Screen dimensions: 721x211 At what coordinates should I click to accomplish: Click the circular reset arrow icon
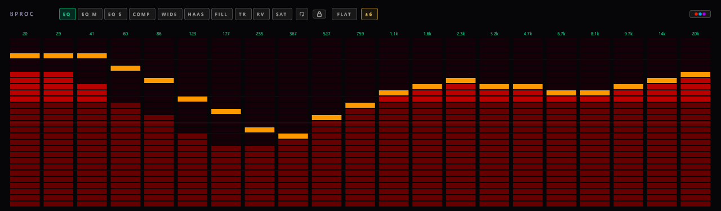tap(302, 14)
